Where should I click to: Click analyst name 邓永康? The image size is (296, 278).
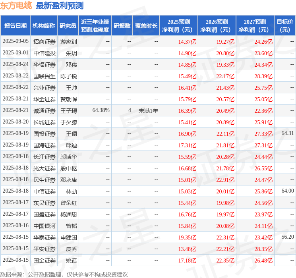[69, 180]
